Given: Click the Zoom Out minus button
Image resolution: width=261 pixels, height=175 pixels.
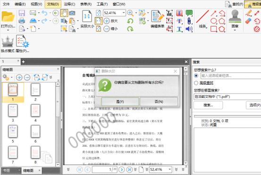Looking at the screenshot, I should 106,29.
